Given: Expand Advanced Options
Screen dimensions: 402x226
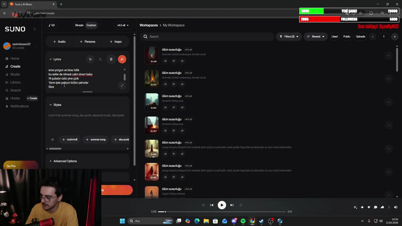Looking at the screenshot, I should pos(63,161).
